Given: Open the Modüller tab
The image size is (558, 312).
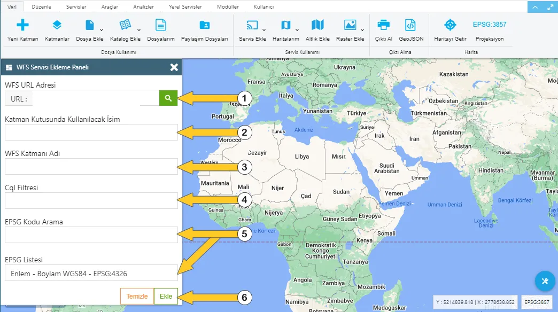Looking at the screenshot, I should (228, 7).
